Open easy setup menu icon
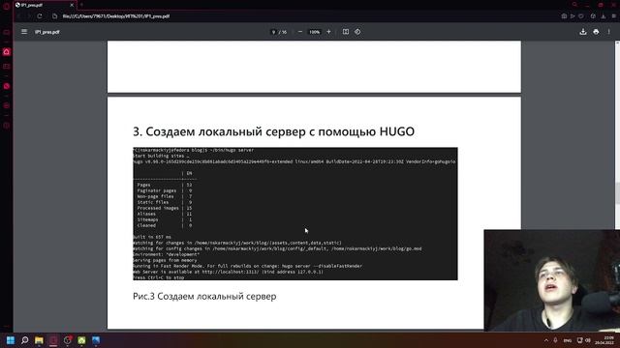Screen dimensions: 620x348 613,16
